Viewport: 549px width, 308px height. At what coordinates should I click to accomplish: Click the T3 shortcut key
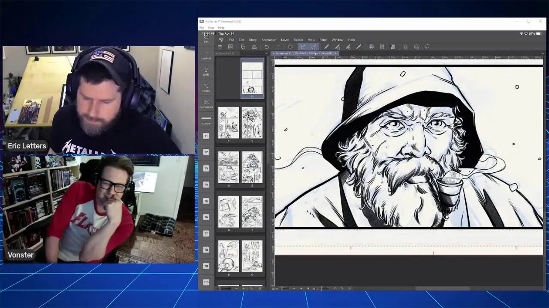[206, 168]
